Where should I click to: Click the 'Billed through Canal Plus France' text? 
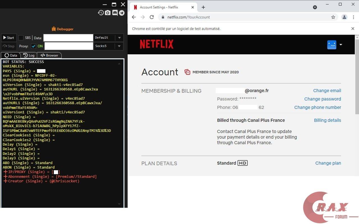[251, 120]
